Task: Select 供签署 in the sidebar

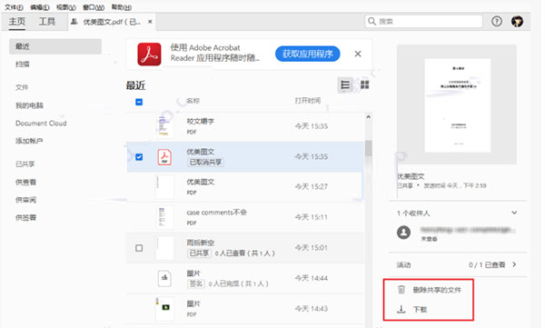Action: tap(25, 217)
